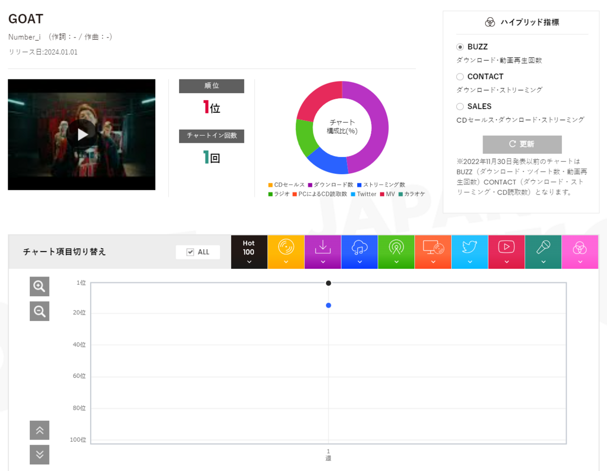Click the チャート項目切り替え heading
The width and height of the screenshot is (607, 471).
64,252
